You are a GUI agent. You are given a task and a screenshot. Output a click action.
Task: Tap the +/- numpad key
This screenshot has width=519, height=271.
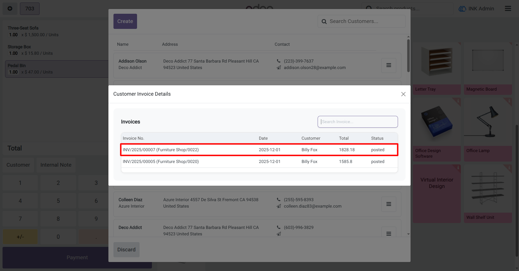point(20,237)
